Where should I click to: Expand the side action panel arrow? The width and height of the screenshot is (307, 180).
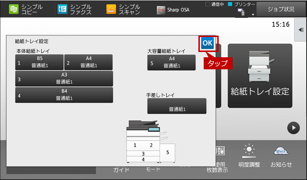pos(301,30)
